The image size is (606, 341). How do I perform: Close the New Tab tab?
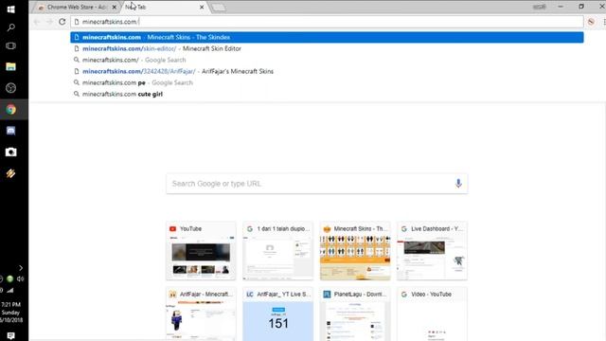(x=202, y=7)
